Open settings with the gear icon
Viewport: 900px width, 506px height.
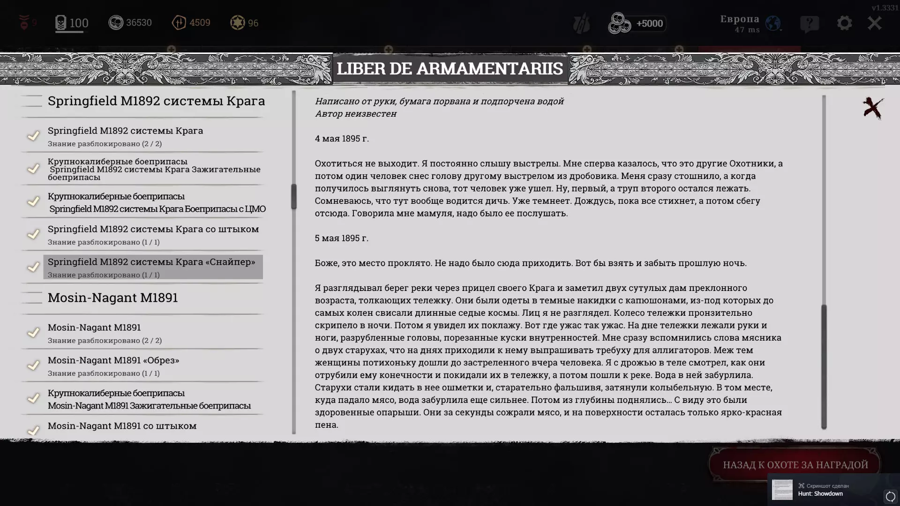(844, 23)
